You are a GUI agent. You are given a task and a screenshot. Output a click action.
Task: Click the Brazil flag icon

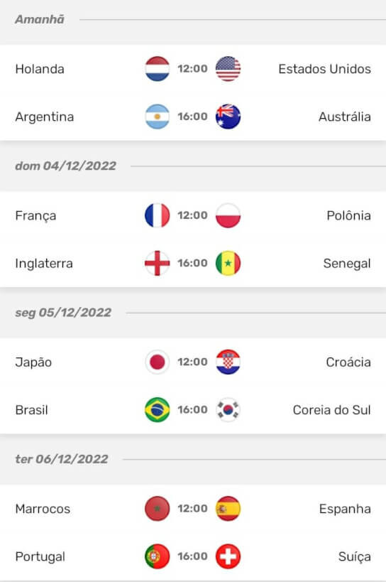157,410
